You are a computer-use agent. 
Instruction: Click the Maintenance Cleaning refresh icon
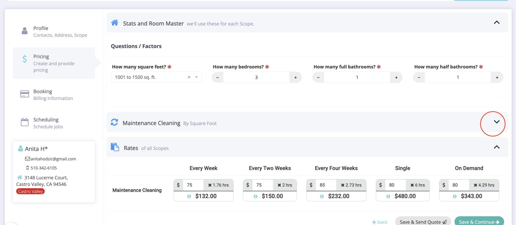pyautogui.click(x=114, y=122)
